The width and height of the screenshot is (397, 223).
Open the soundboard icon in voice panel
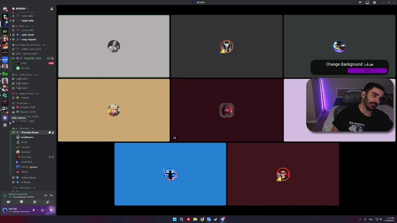47,202
